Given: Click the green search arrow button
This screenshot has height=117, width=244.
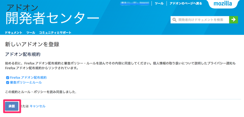Looking at the screenshot, I should click(x=233, y=20).
